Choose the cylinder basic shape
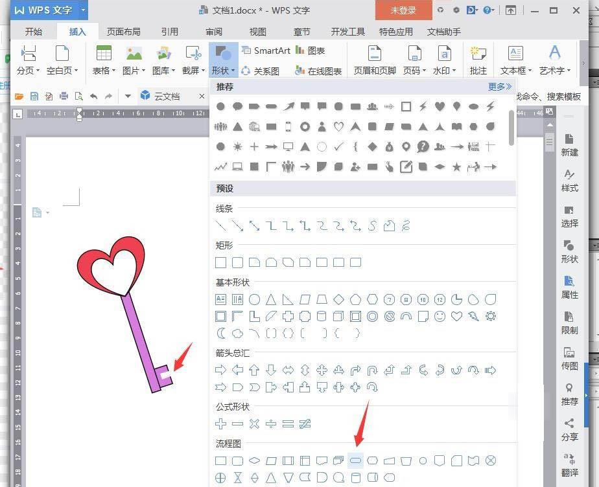Viewport: 599px width, 487px height. point(322,317)
